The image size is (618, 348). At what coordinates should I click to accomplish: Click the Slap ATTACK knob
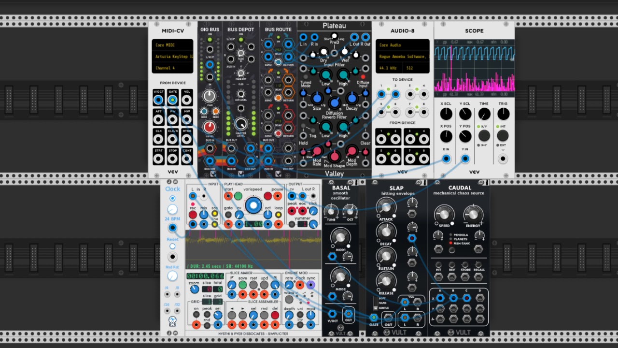[386, 208]
